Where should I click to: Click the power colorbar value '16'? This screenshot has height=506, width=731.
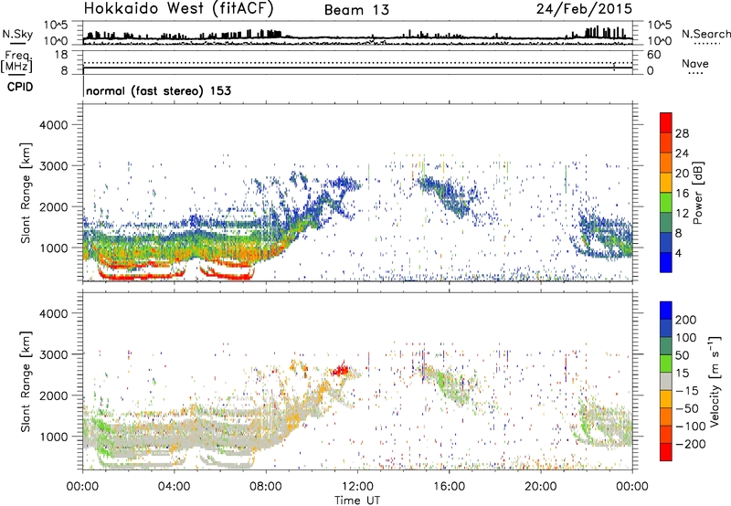[x=682, y=194]
